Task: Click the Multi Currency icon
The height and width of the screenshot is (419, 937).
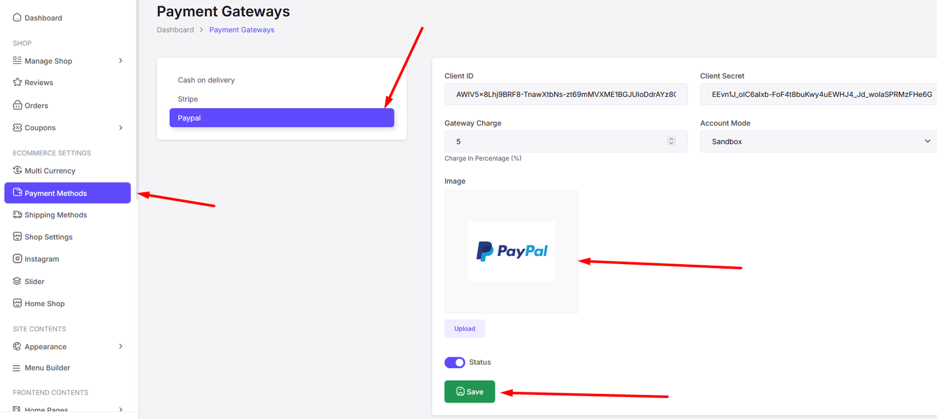Action: pyautogui.click(x=17, y=170)
